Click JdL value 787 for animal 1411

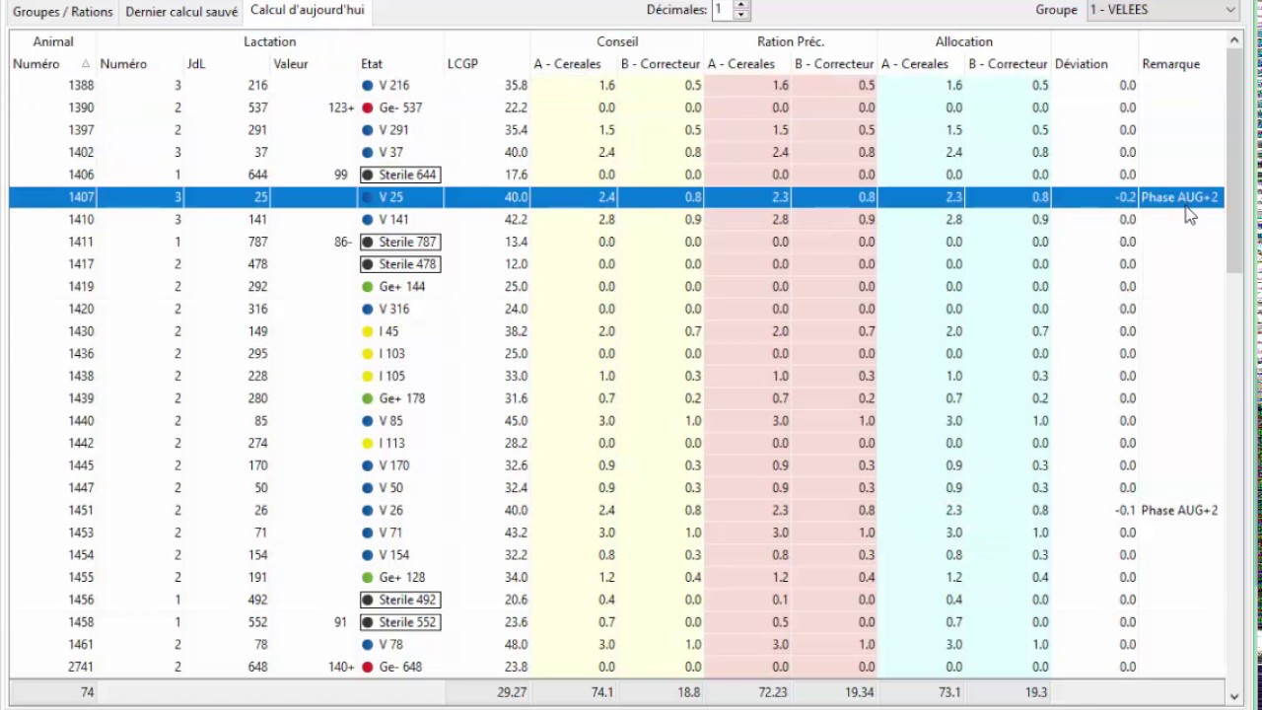coord(257,242)
